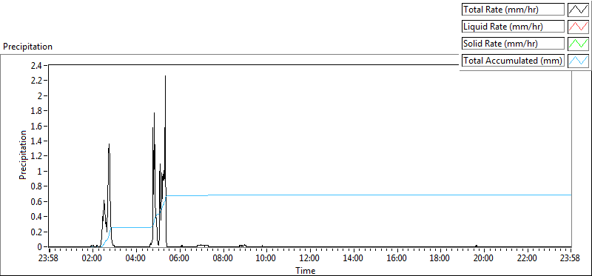Screen dimensions: 592x276
Task: Click the red Liquid Rate plot sample icon
Action: click(x=578, y=27)
